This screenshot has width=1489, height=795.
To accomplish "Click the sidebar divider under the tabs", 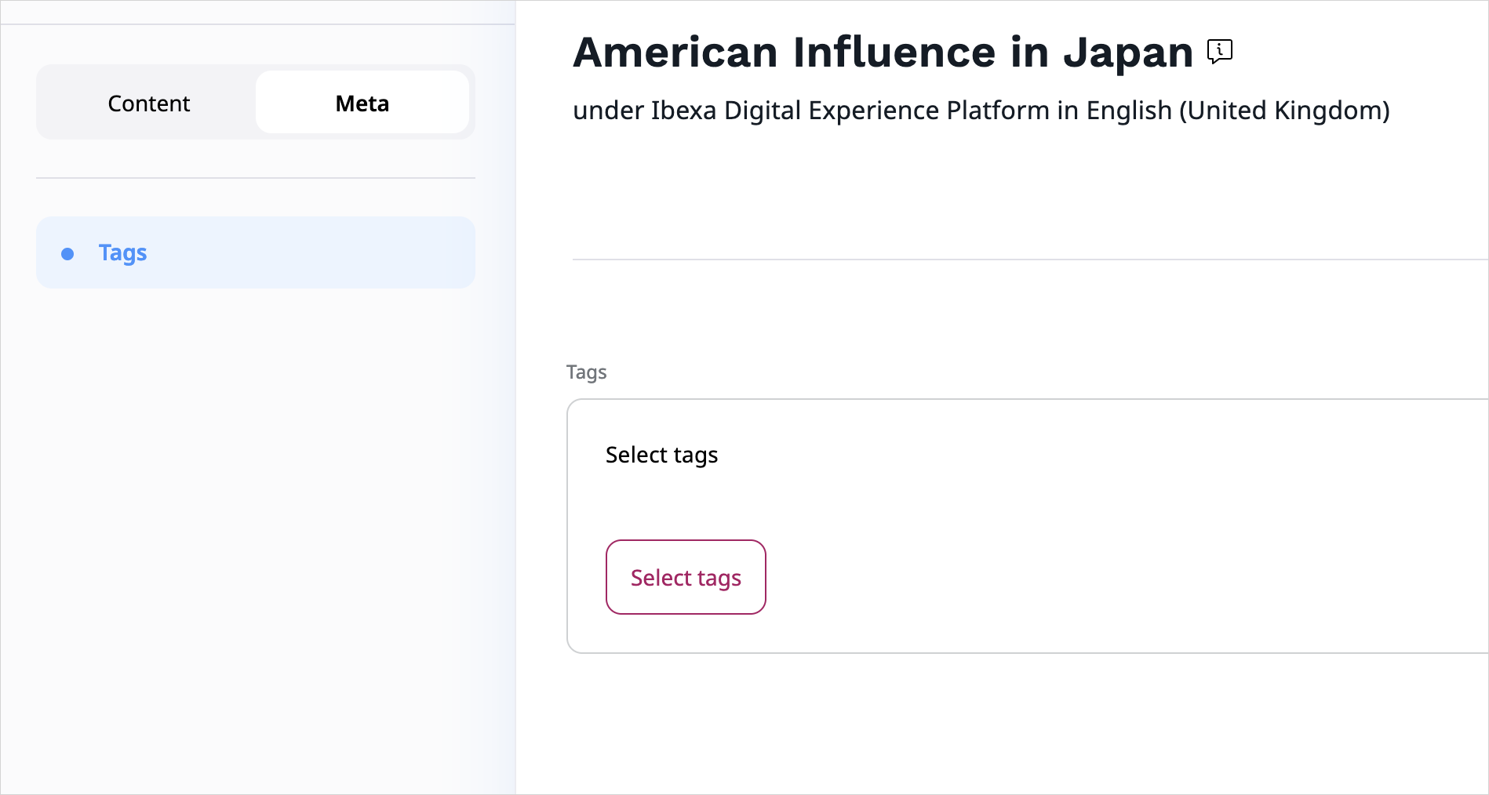I will (x=256, y=178).
